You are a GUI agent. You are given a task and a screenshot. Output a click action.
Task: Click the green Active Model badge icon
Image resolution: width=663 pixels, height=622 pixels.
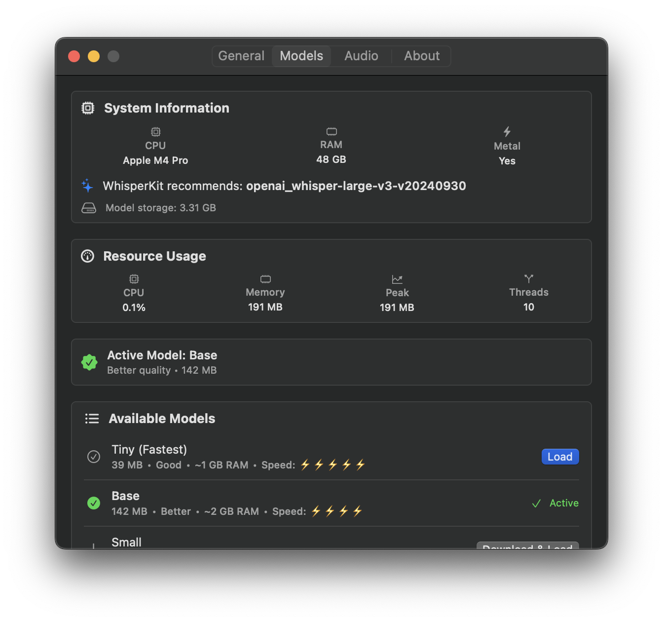89,362
